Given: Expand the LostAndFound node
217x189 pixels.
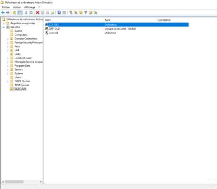Looking at the screenshot, I should click(8, 58).
